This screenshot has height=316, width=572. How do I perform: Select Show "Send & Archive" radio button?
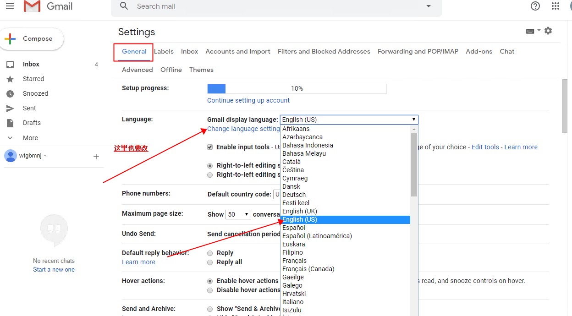210,309
